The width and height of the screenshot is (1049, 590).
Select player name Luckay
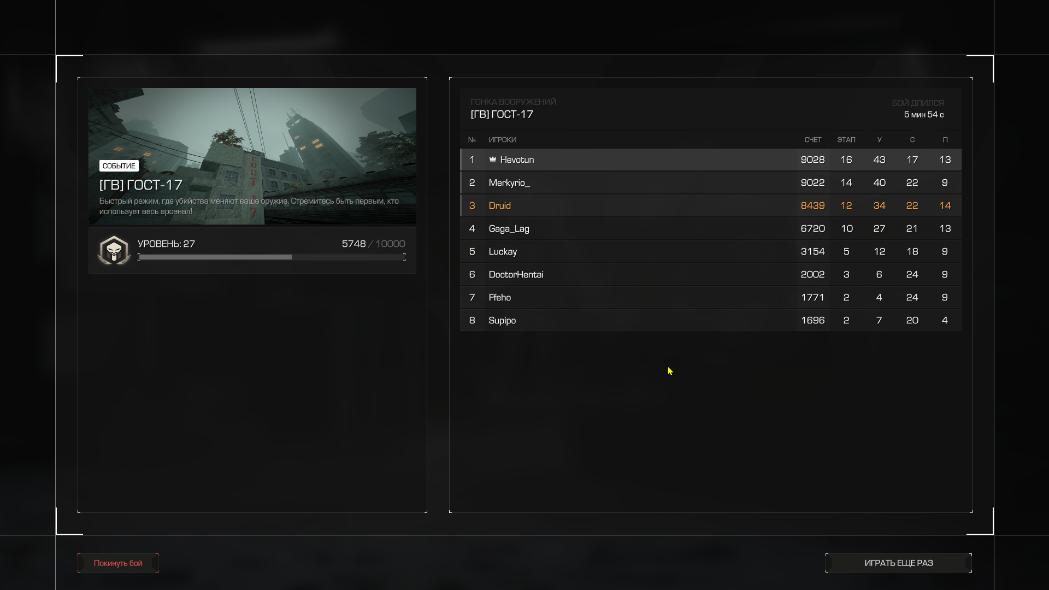coord(503,251)
